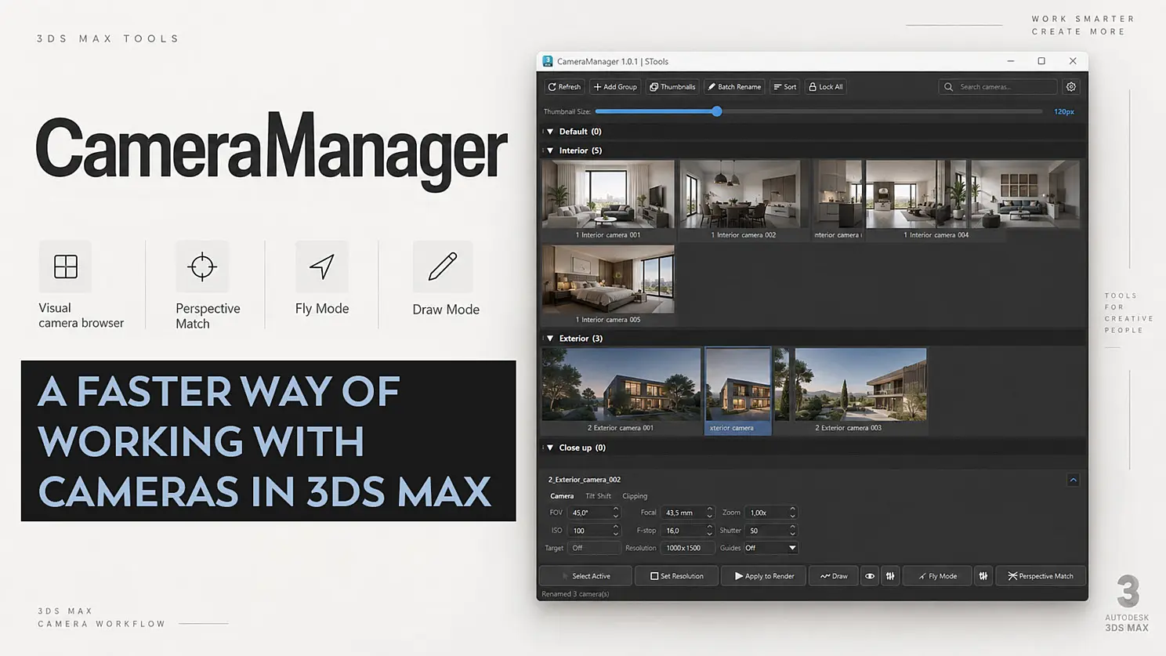Collapse the Interior group

[x=550, y=150]
